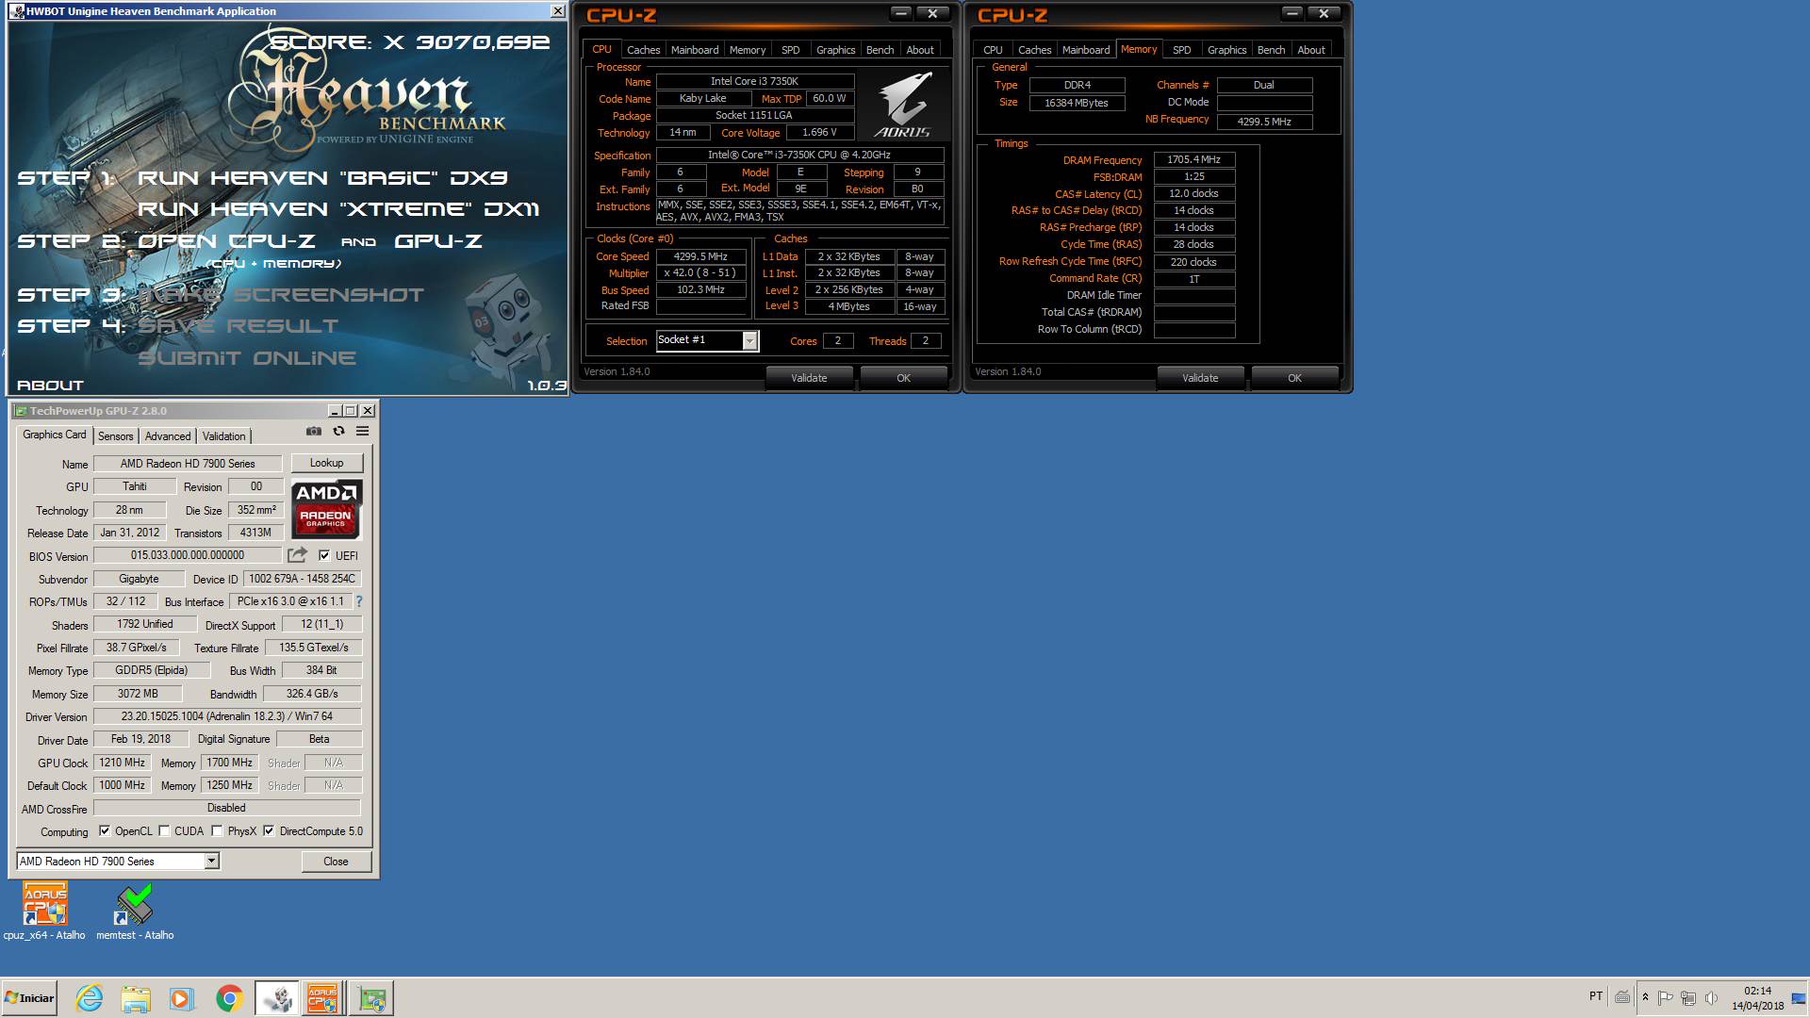Click Run Heaven "Xtreme" DX11
Screen dimensions: 1810x1018
(338, 209)
